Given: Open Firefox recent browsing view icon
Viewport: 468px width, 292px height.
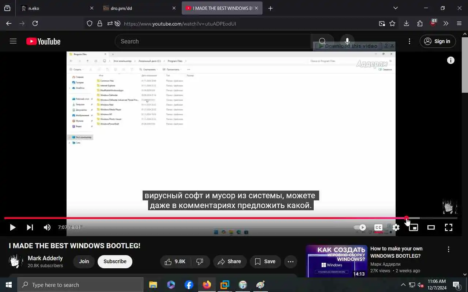Looking at the screenshot, I should (x=7, y=8).
